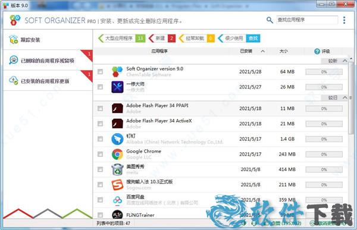Click the cloud download icon for 已安装的应用程序更新
Screen dimensions: 357x230
(x=14, y=80)
